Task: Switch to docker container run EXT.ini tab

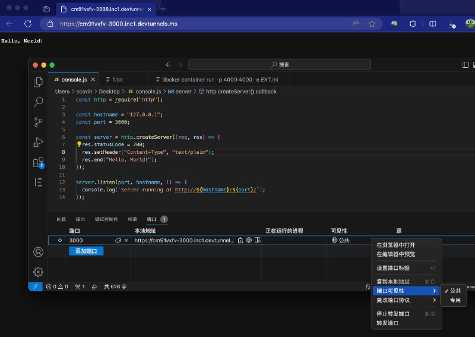Action: click(x=220, y=80)
